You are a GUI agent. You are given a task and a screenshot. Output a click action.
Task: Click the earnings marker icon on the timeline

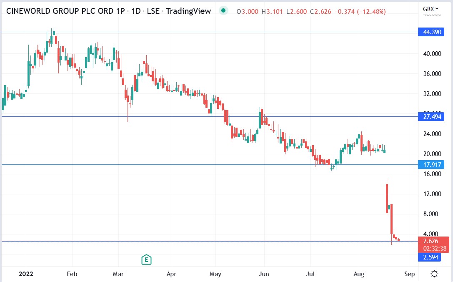tap(146, 259)
